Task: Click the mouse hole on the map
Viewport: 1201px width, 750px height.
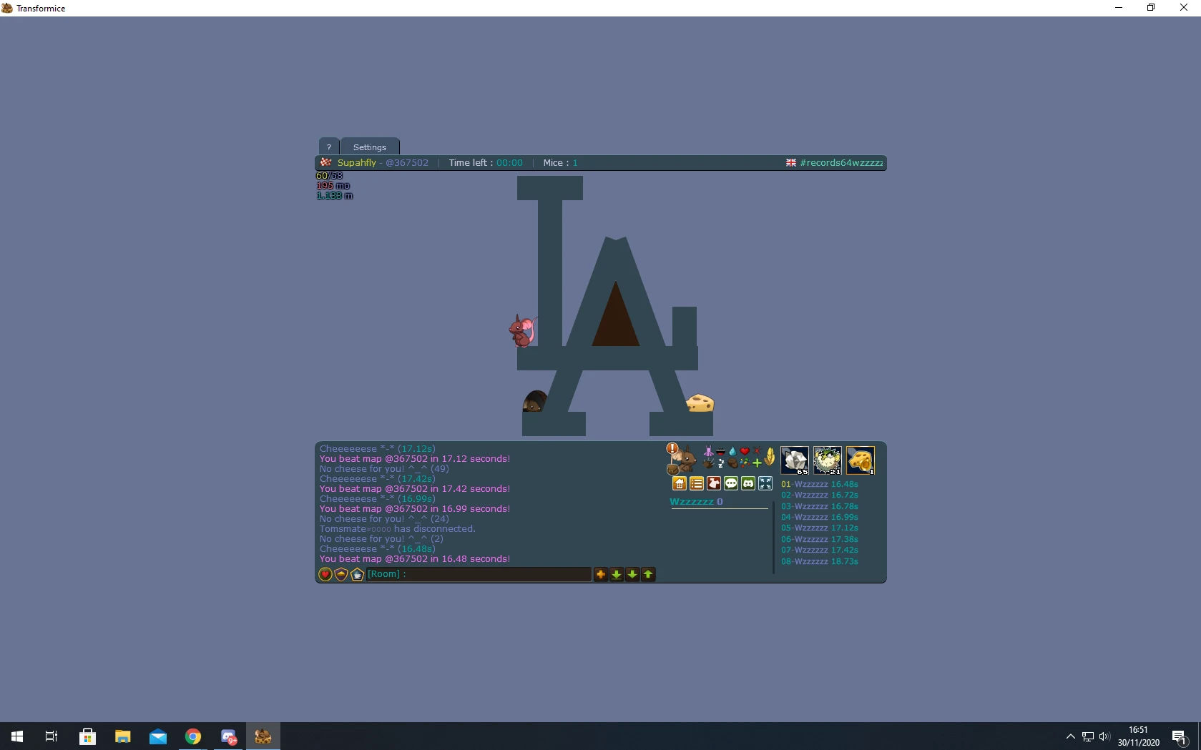Action: pyautogui.click(x=534, y=401)
